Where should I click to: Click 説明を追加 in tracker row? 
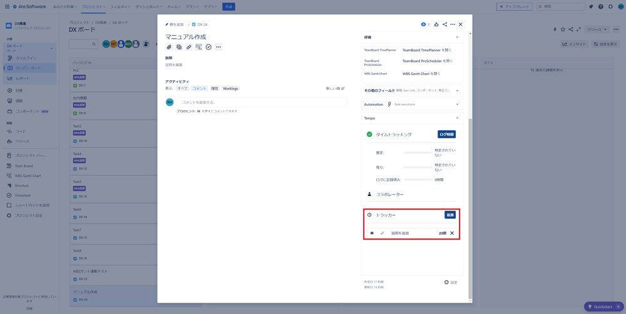click(400, 233)
